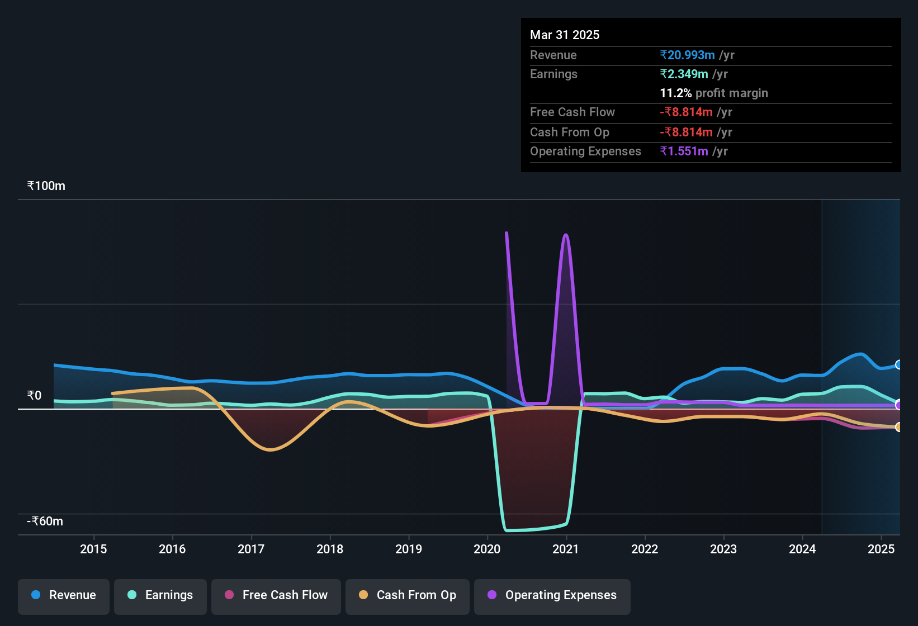The height and width of the screenshot is (626, 918).
Task: Click the Free Cash Flow -₹8.814m value
Action: pyautogui.click(x=686, y=112)
